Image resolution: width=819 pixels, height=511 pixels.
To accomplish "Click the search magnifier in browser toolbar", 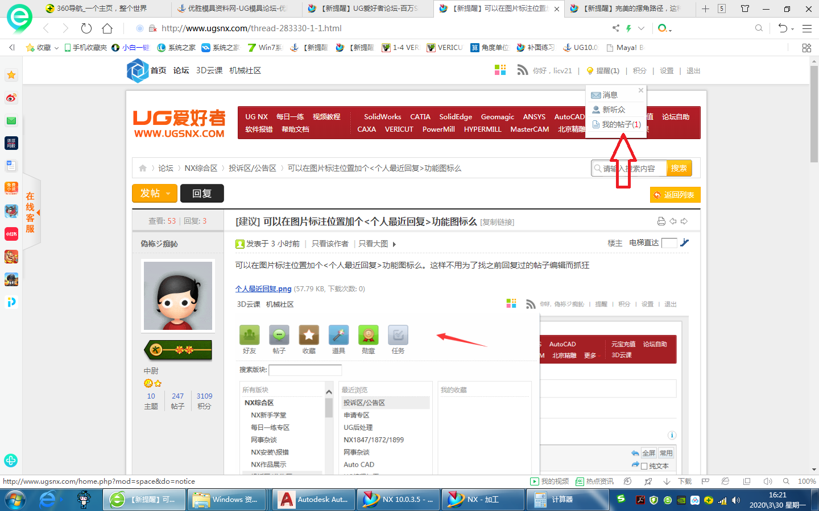I will 759,28.
